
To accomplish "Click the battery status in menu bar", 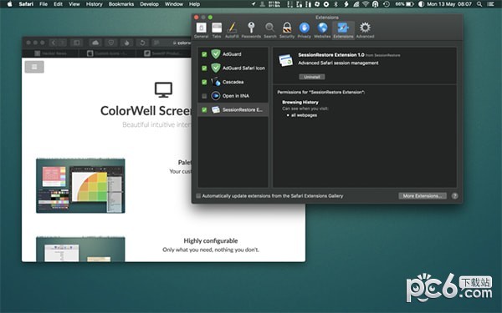I will 404,4.
